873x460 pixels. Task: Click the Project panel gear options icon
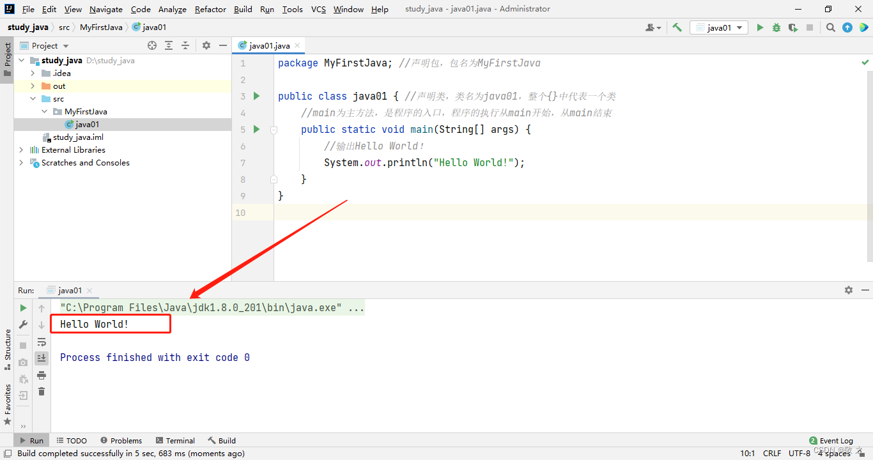[x=206, y=45]
